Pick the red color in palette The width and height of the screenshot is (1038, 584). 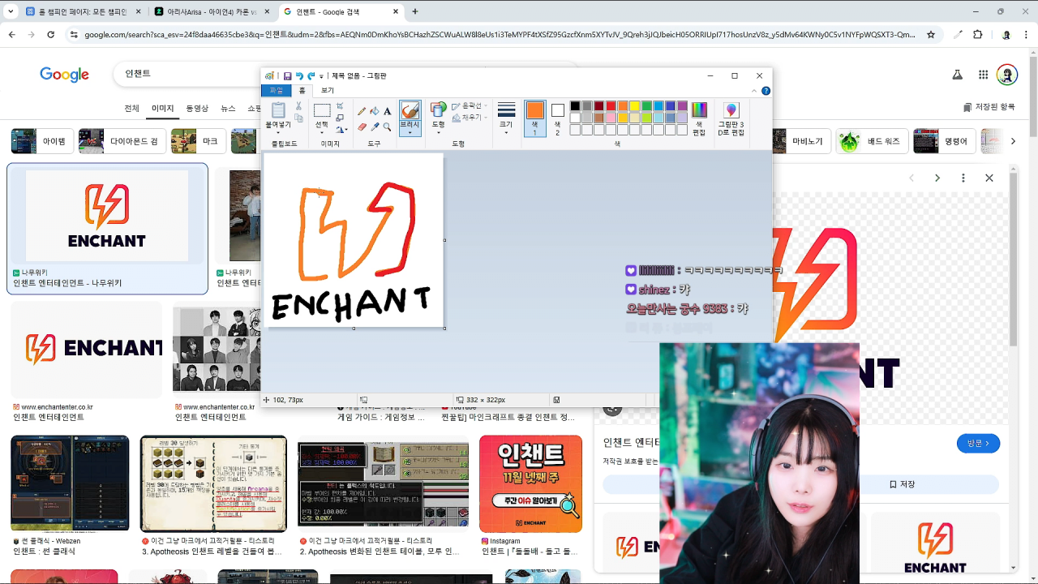[611, 106]
